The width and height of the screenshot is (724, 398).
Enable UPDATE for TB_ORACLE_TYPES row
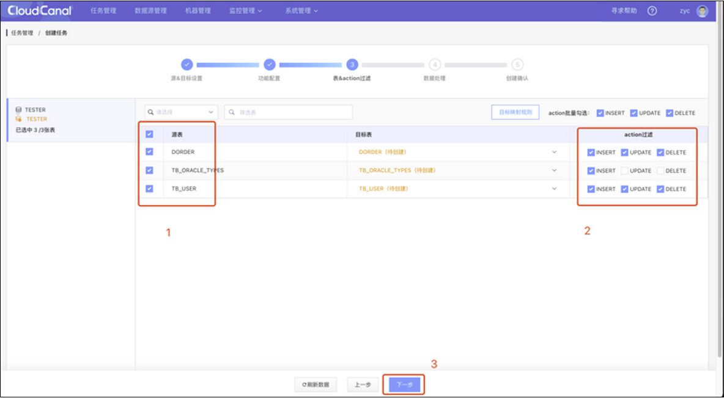(x=624, y=171)
